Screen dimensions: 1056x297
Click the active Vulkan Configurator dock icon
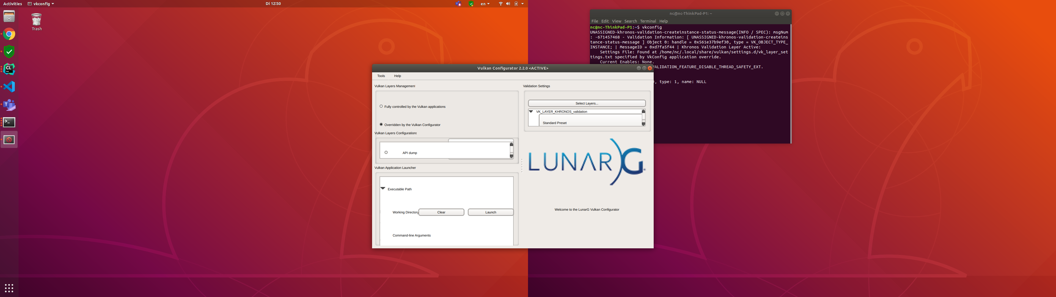point(9,139)
